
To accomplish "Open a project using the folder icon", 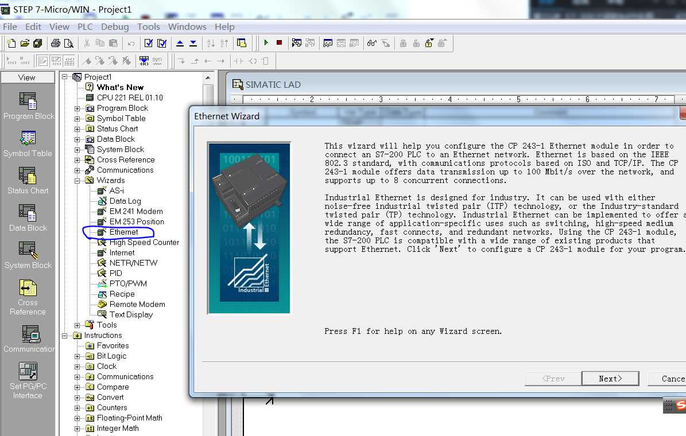I will pyautogui.click(x=25, y=43).
